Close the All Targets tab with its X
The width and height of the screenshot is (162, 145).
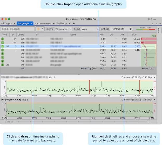click(x=15, y=24)
